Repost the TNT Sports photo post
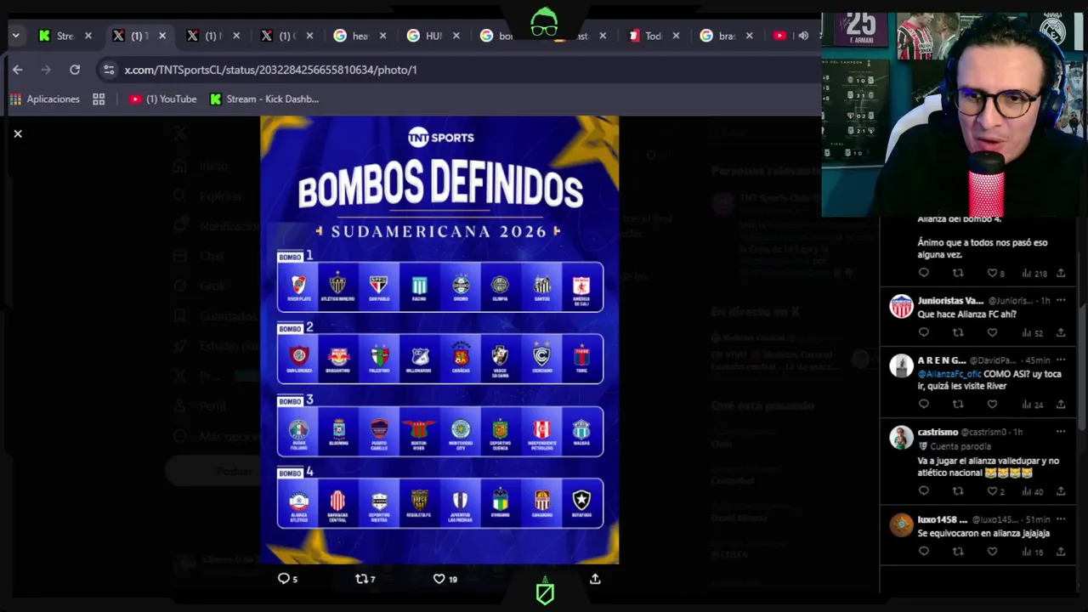The height and width of the screenshot is (612, 1088). [x=365, y=579]
